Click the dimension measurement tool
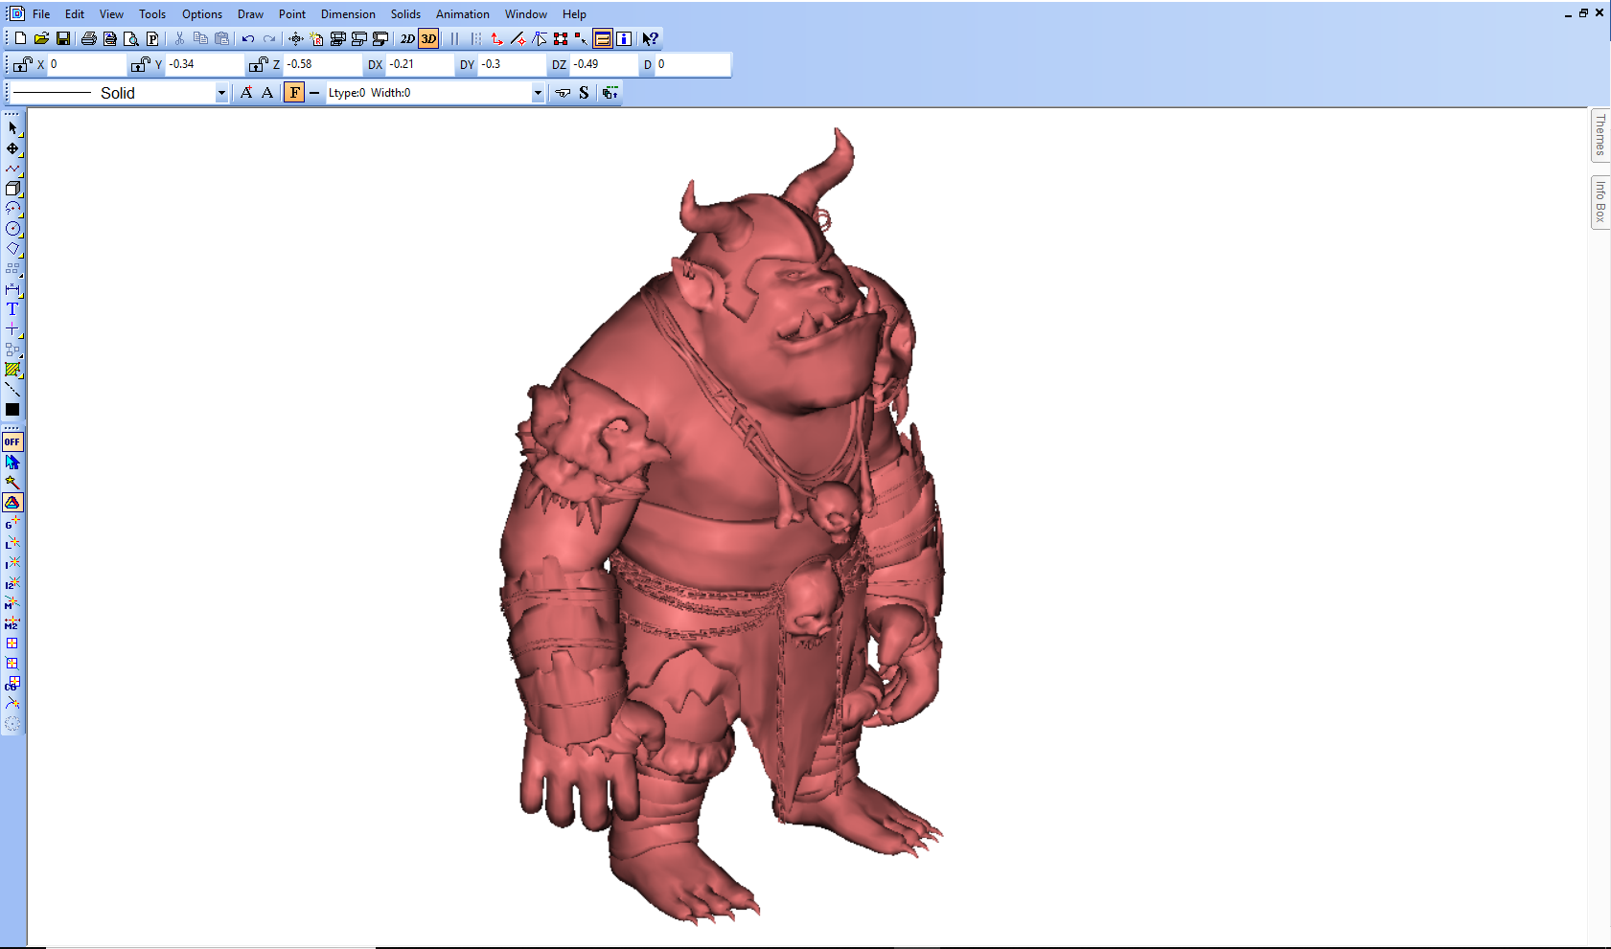1611x949 pixels. 12,289
